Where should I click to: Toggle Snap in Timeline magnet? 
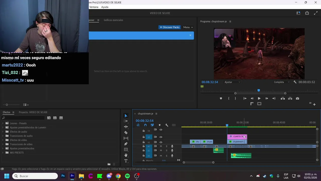coord(145,125)
